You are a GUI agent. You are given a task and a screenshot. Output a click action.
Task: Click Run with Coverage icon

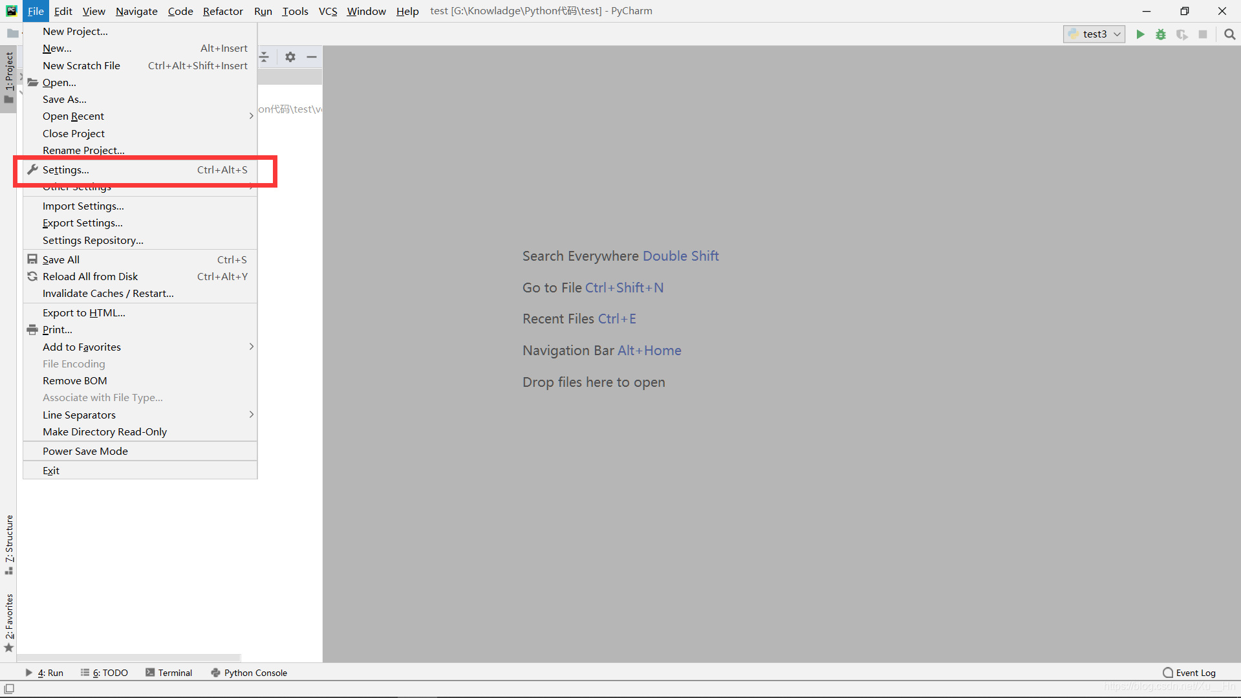(1182, 34)
